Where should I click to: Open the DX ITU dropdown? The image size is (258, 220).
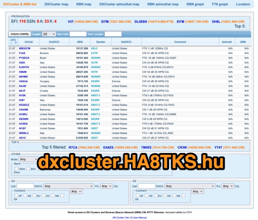tap(106, 186)
